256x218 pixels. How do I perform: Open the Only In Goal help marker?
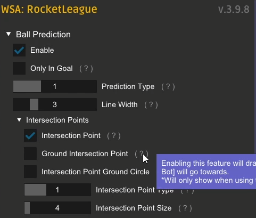86,68
